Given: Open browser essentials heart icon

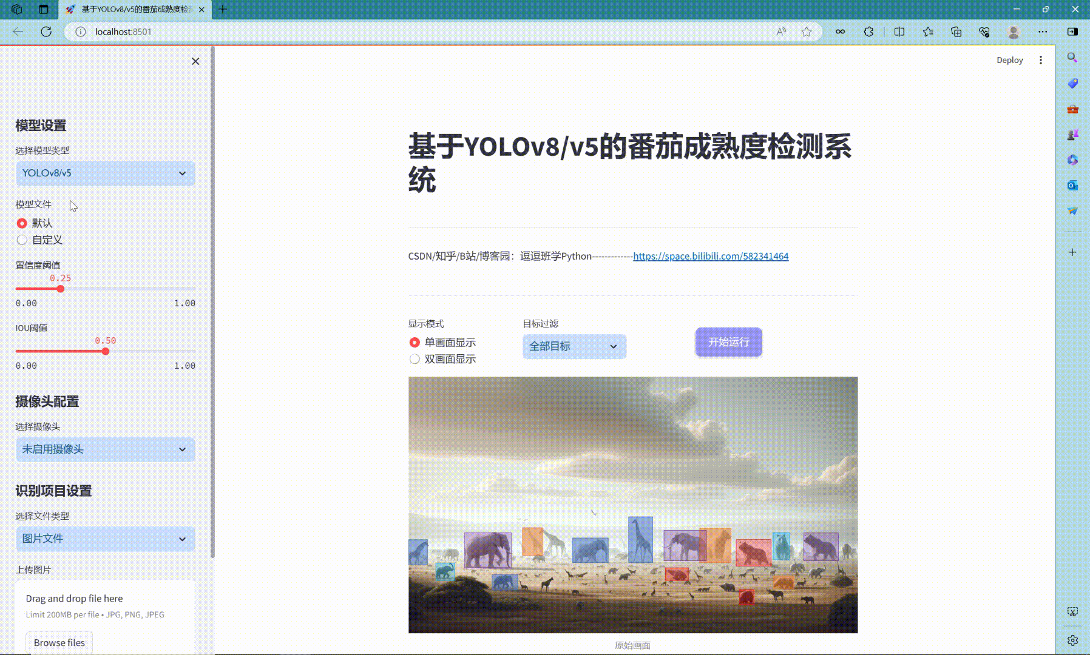Looking at the screenshot, I should 984,32.
